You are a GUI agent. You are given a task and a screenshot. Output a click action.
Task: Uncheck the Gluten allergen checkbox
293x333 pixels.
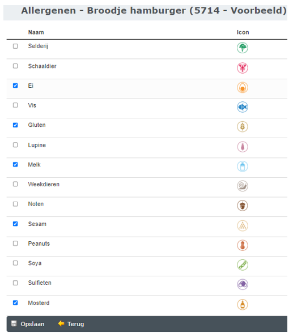(15, 125)
